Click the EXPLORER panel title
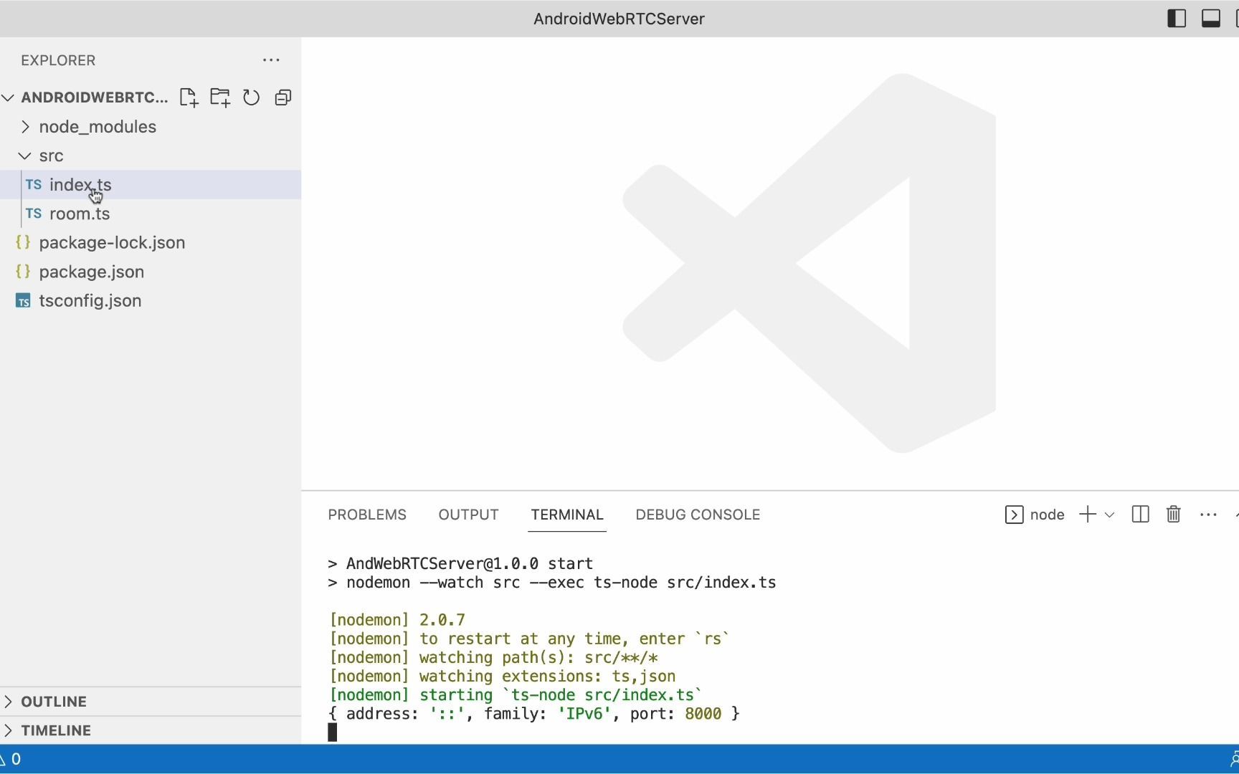The height and width of the screenshot is (774, 1239). 58,60
